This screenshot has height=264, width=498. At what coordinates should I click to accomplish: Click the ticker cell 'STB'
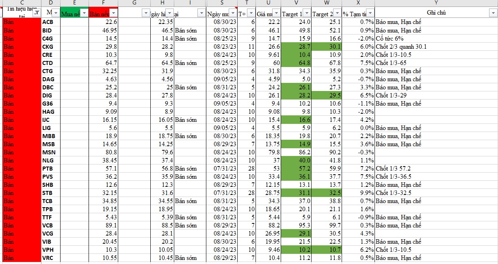coord(51,193)
